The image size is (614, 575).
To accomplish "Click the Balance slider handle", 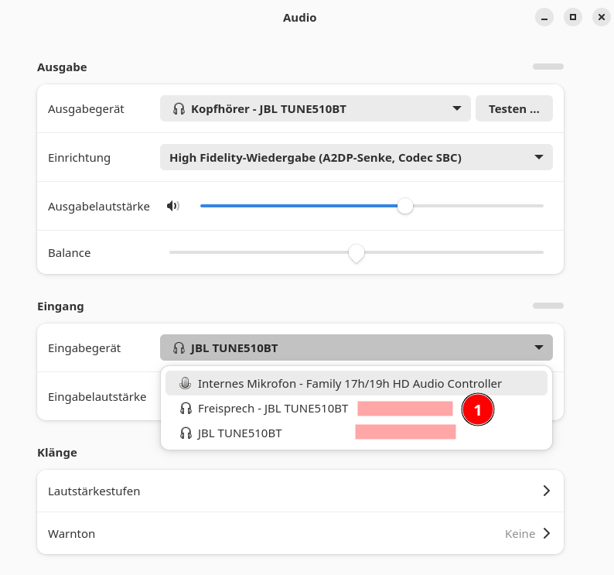I will (356, 253).
